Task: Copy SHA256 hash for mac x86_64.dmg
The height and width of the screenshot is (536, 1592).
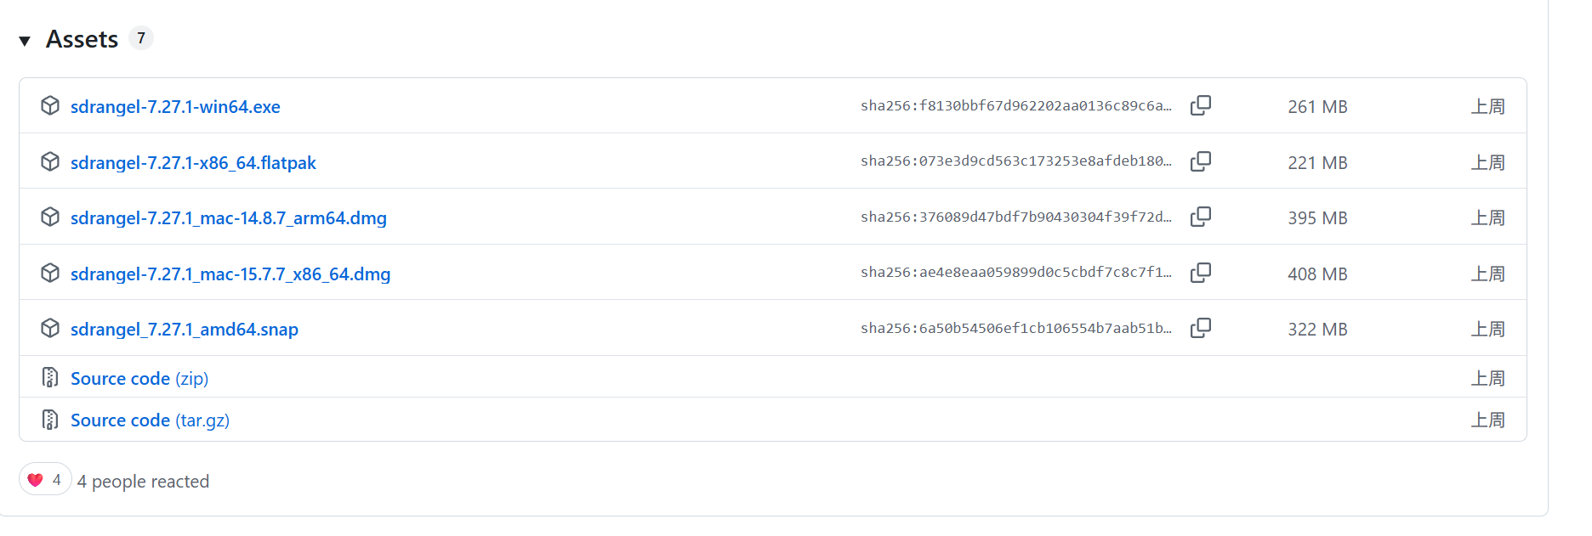Action: click(1201, 273)
